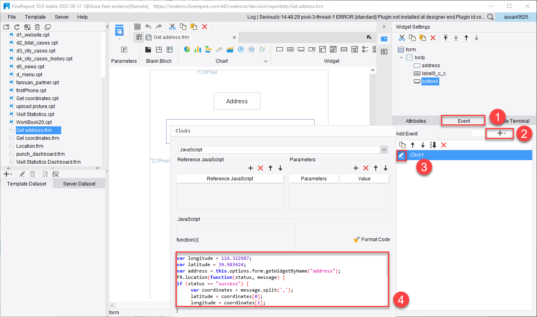Click the Address widget on canvas
The width and height of the screenshot is (537, 317).
point(237,101)
